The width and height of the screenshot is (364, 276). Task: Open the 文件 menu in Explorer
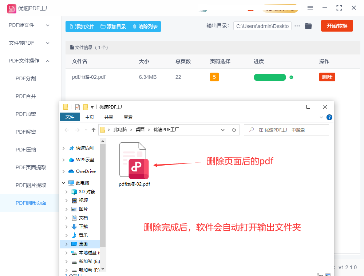[70, 117]
